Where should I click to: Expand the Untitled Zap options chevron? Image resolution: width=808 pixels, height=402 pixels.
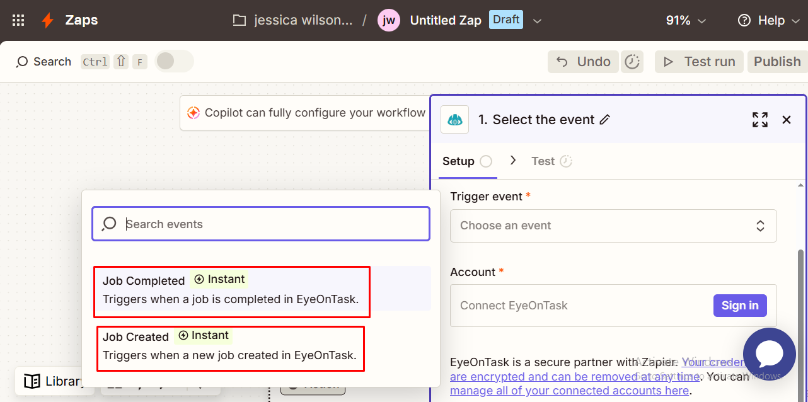point(537,21)
